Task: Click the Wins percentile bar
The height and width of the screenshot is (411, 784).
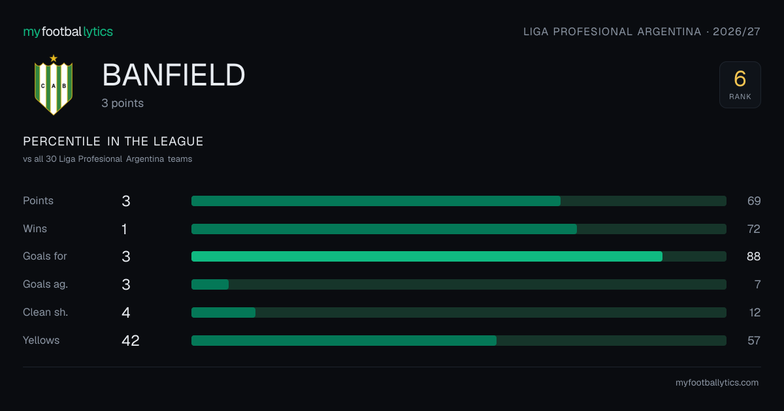Action: click(459, 229)
